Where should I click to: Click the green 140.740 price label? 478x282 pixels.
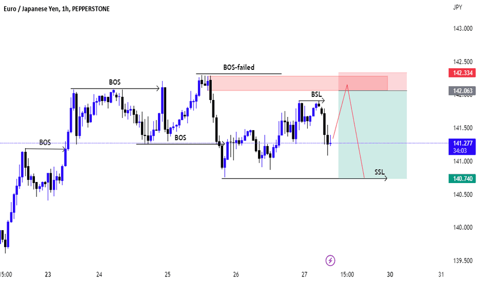click(x=462, y=178)
